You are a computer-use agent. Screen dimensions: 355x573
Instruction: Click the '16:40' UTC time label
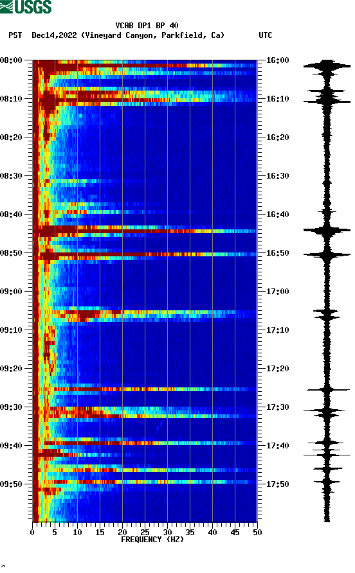[277, 215]
